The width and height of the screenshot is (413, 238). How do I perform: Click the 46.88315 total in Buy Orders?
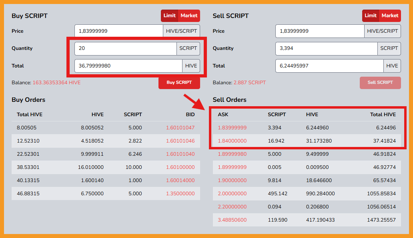coord(28,194)
